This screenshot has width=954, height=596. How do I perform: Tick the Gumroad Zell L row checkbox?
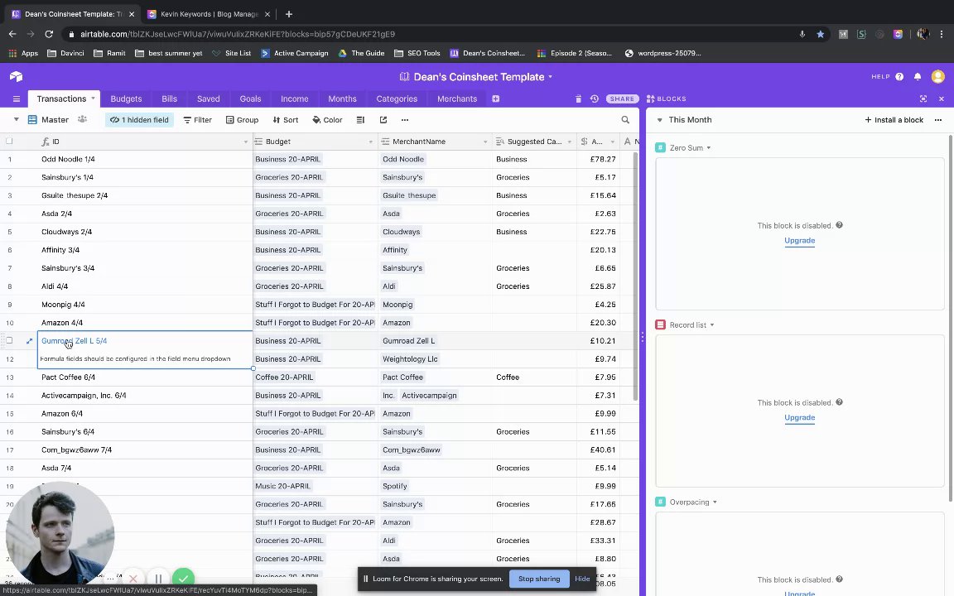pyautogui.click(x=9, y=340)
